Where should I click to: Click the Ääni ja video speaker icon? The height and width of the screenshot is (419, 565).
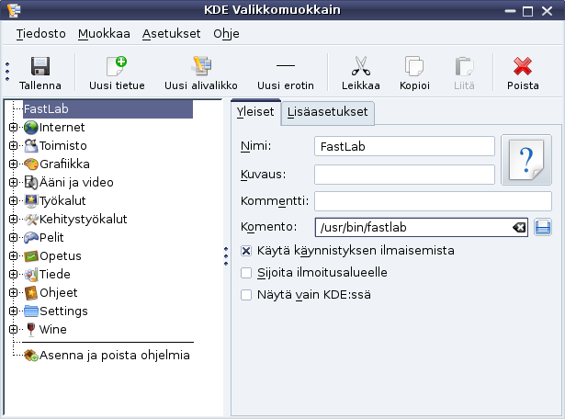click(31, 182)
